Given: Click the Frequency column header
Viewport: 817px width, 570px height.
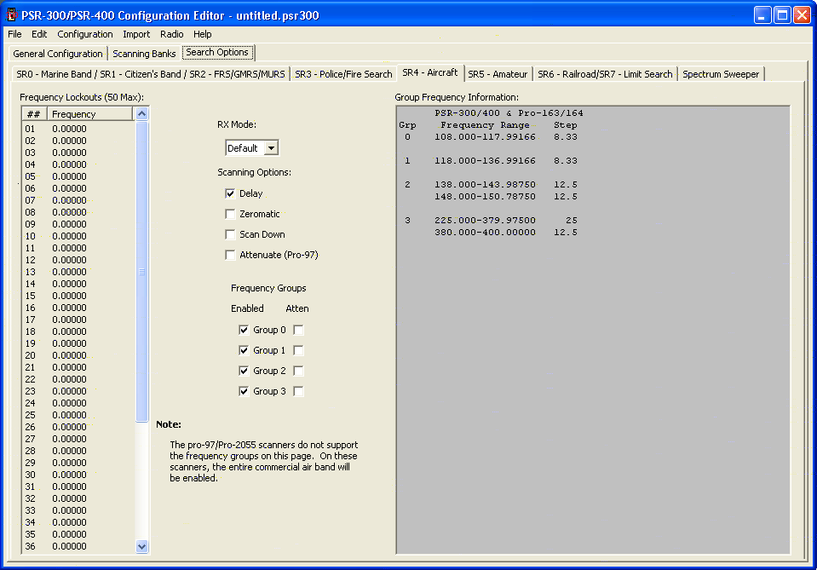Looking at the screenshot, I should tap(89, 114).
